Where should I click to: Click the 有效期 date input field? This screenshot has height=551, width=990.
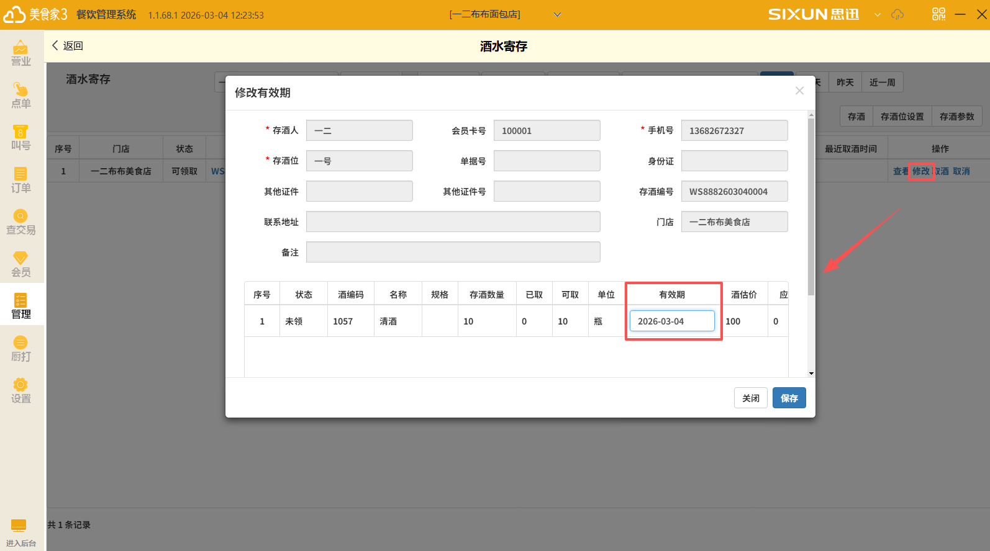coord(671,321)
